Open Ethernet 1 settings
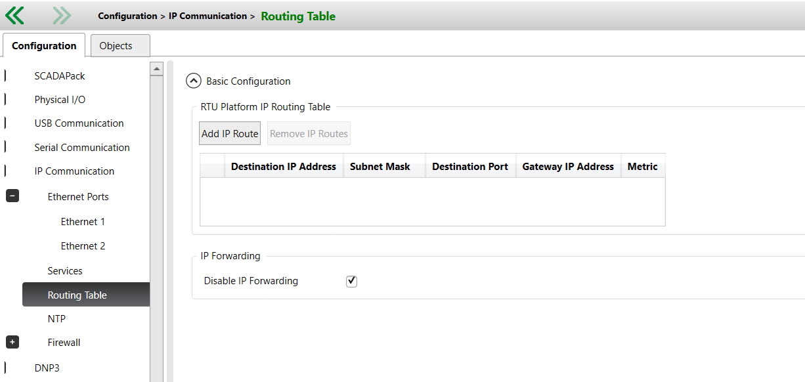 coord(83,222)
